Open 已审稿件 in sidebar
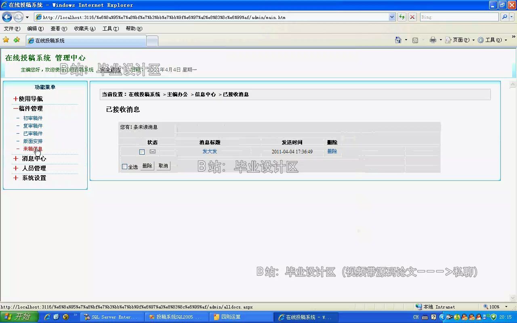 pyautogui.click(x=33, y=134)
